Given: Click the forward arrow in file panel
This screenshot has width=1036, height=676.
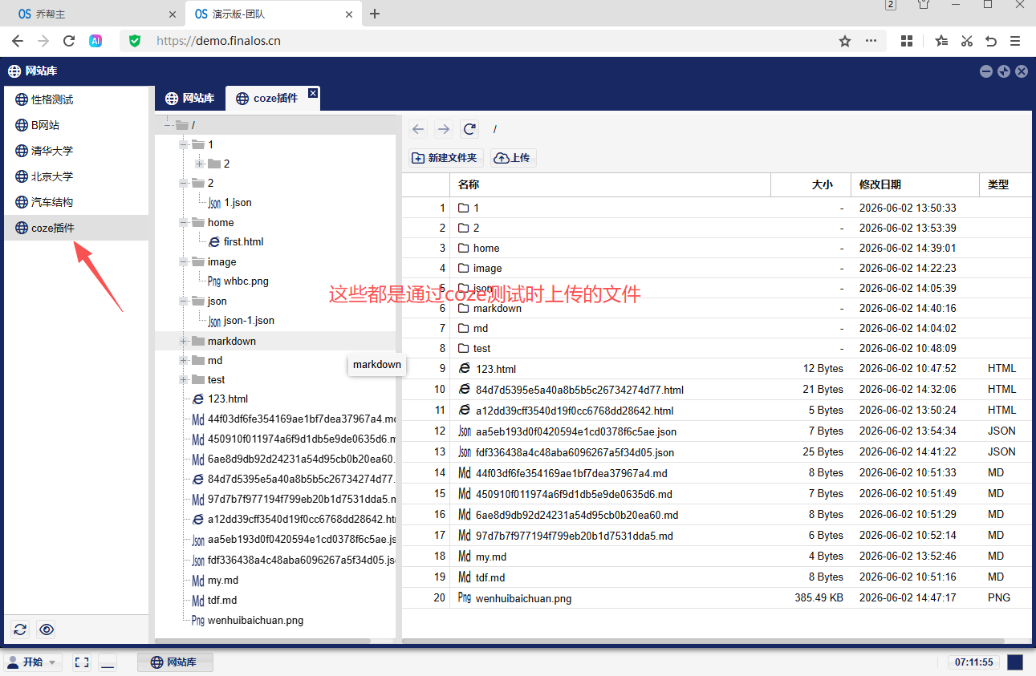Looking at the screenshot, I should coord(444,129).
